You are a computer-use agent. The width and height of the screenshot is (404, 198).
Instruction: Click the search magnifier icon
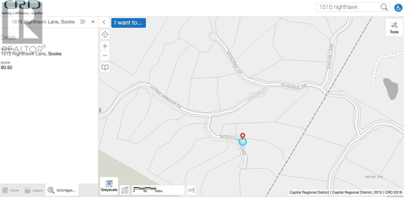point(384,7)
